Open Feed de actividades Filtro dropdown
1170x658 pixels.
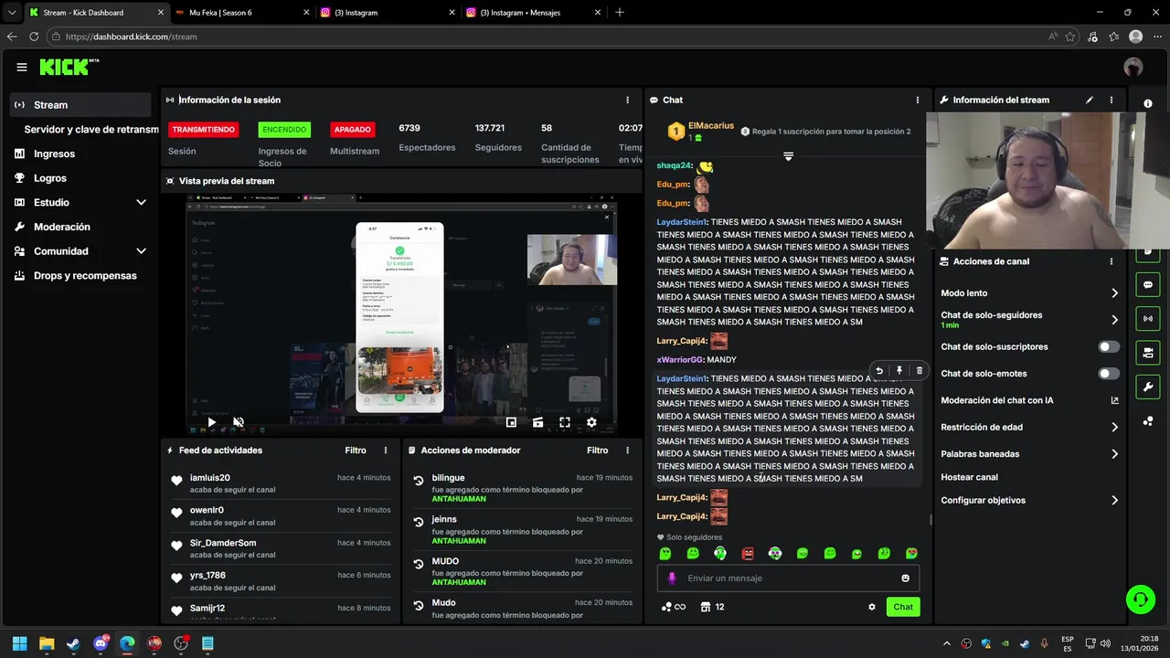(356, 451)
